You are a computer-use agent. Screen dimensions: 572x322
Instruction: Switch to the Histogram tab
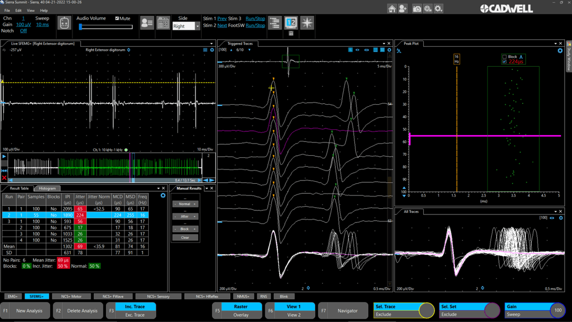click(47, 188)
